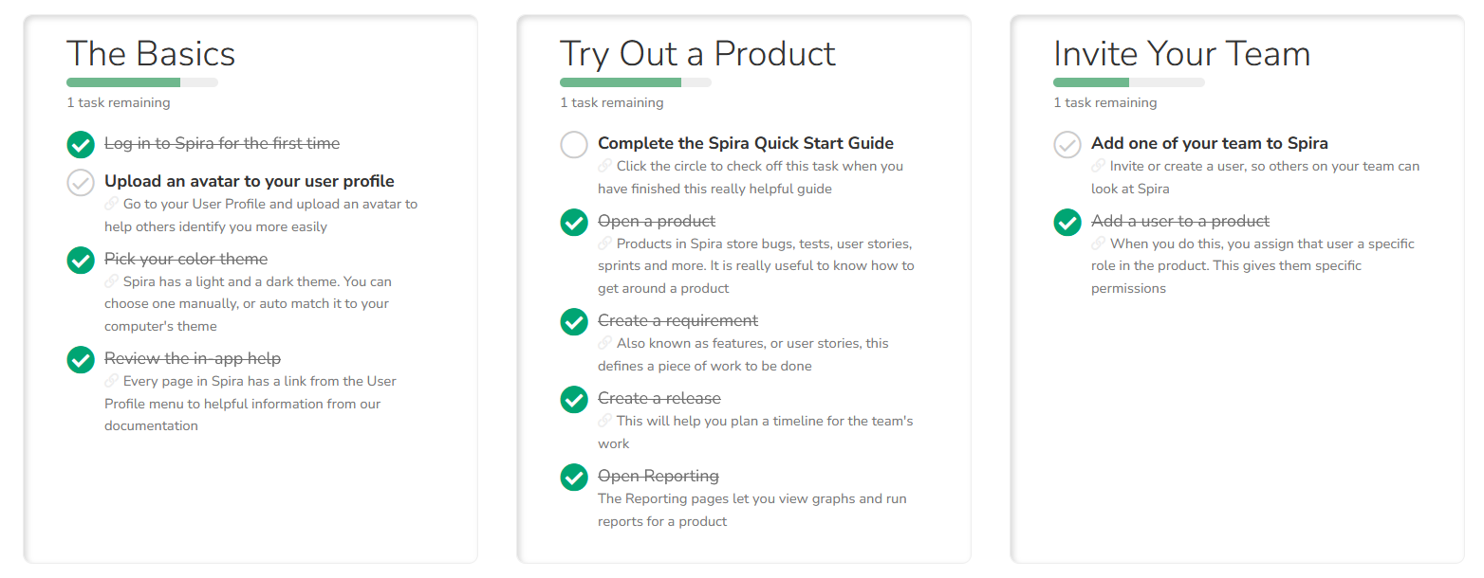Image resolution: width=1484 pixels, height=578 pixels.
Task: Click the link icon under Create a release
Action: pyautogui.click(x=607, y=421)
